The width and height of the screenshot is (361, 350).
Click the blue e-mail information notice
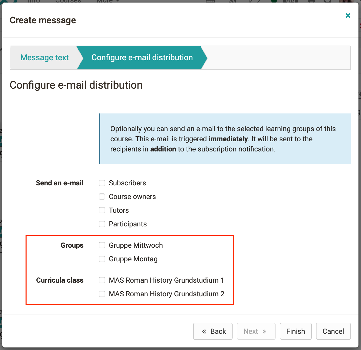coord(225,139)
